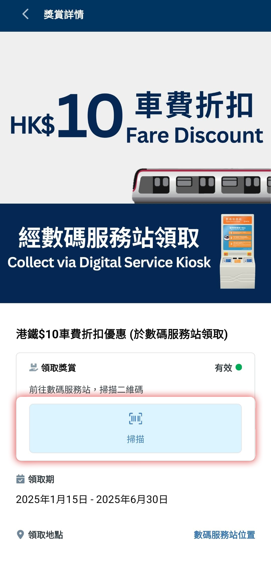
Task: Tap the 領取期 label
Action: tap(41, 479)
